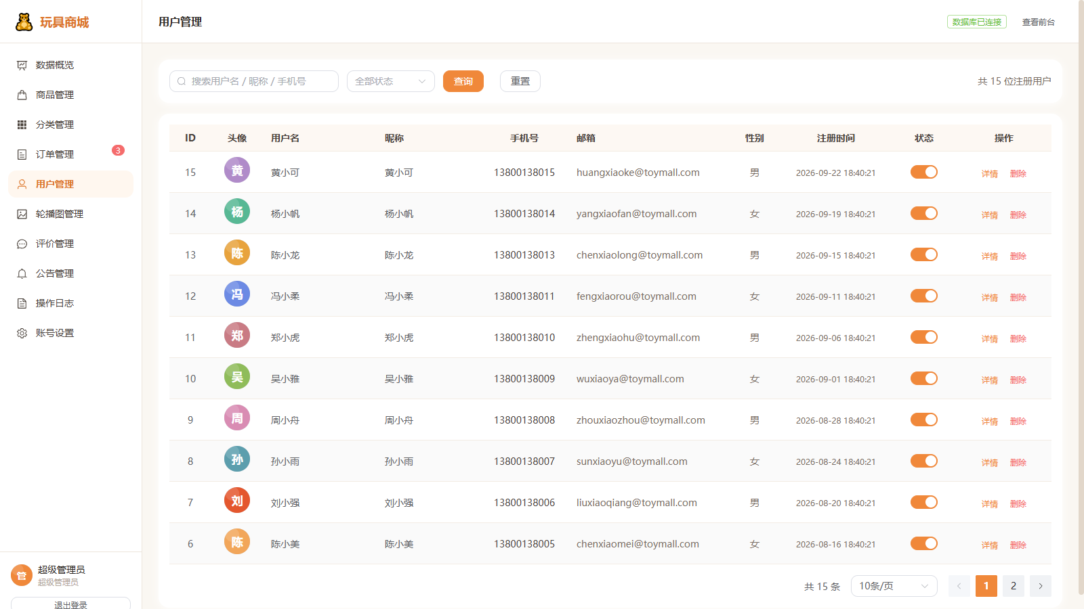Click the 轮播图管理 image icon

tap(22, 214)
